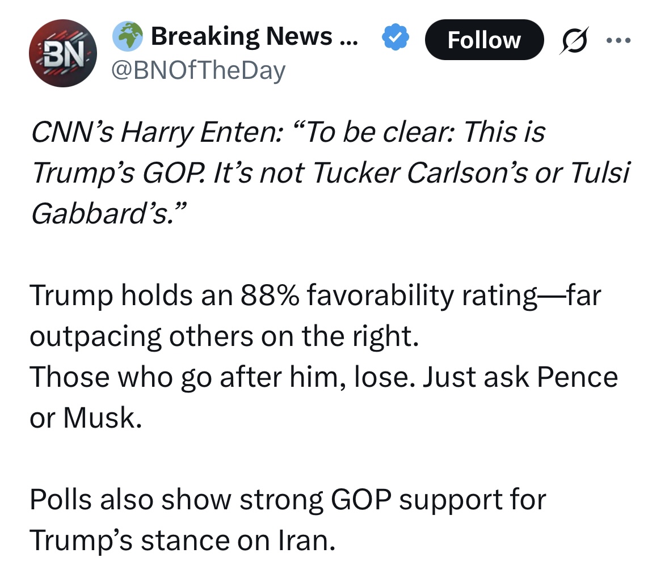Click the words "or Musk."
The height and width of the screenshot is (570, 652).
click(85, 418)
